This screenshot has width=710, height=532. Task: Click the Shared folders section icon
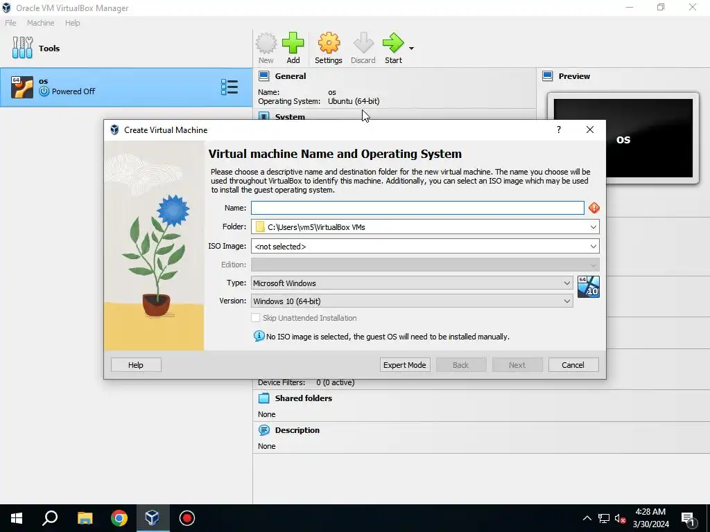coord(263,398)
